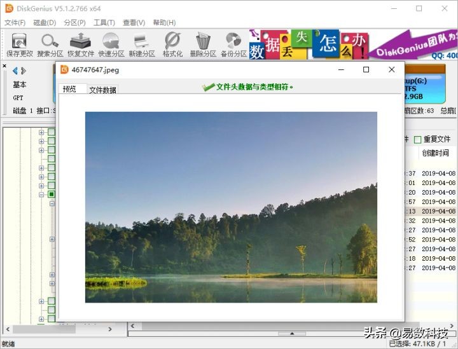Open the 工具(T) menu

click(104, 22)
